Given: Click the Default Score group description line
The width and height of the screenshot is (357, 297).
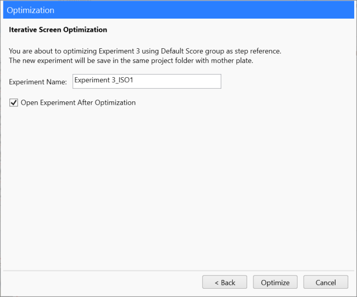Looking at the screenshot, I should (145, 51).
